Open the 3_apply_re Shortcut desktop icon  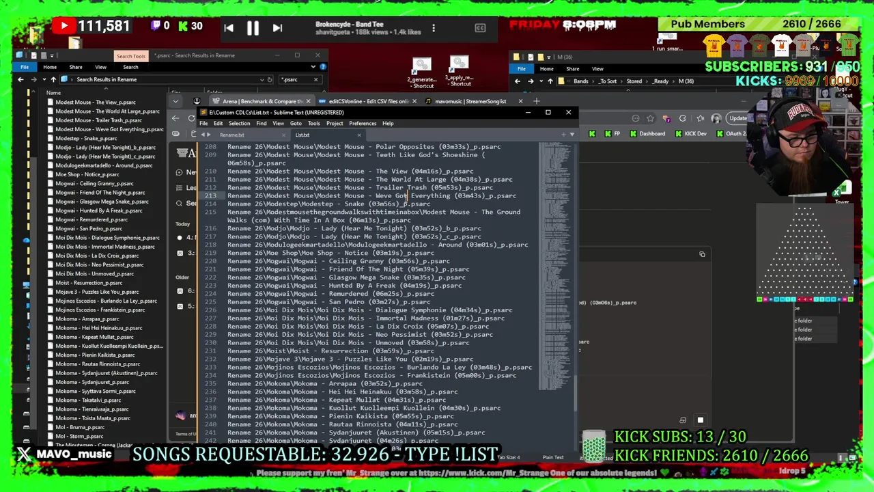click(x=460, y=71)
